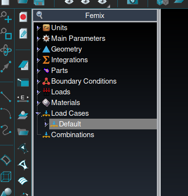Click the Parts tree icon
This screenshot has width=188, height=196.
click(46, 71)
